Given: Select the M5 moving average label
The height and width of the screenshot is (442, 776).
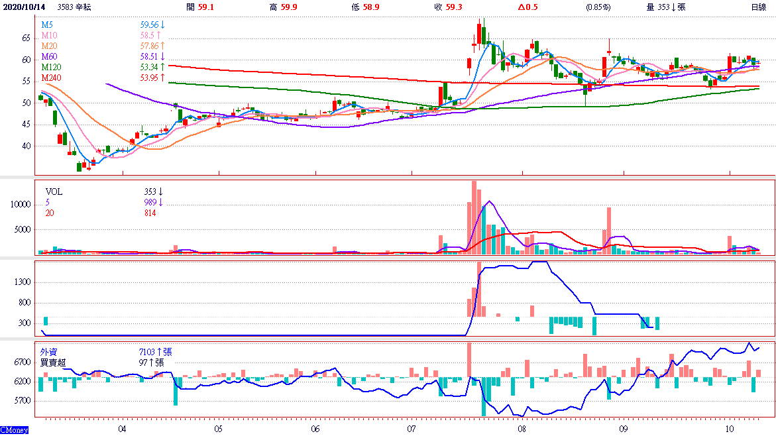Looking at the screenshot, I should pos(48,25).
